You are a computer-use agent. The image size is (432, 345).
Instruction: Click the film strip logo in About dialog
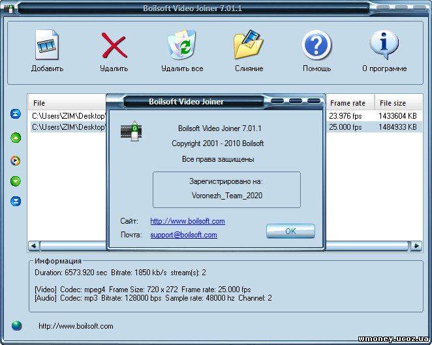pos(131,131)
